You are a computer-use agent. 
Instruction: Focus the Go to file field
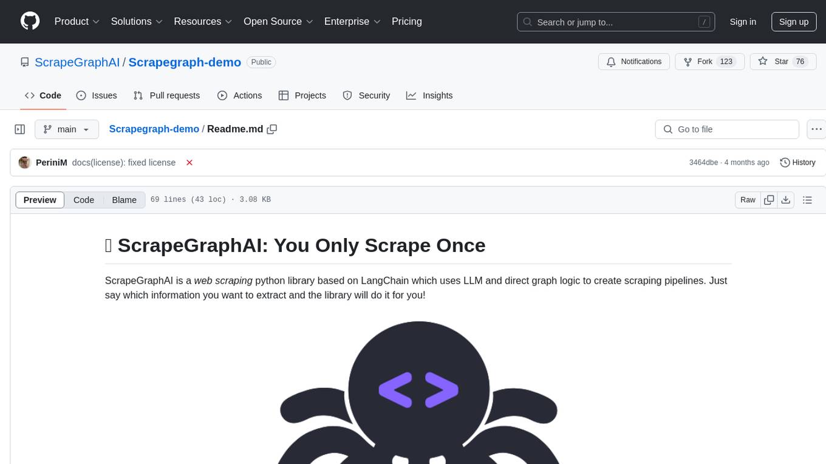pyautogui.click(x=727, y=129)
